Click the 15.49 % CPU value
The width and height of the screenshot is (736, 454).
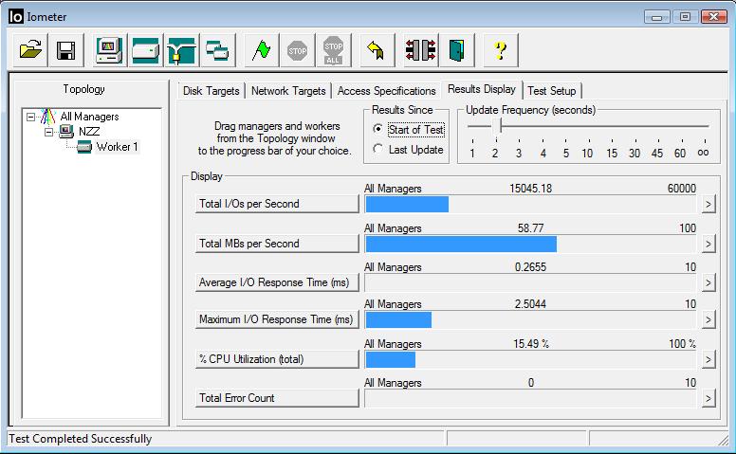pos(530,344)
